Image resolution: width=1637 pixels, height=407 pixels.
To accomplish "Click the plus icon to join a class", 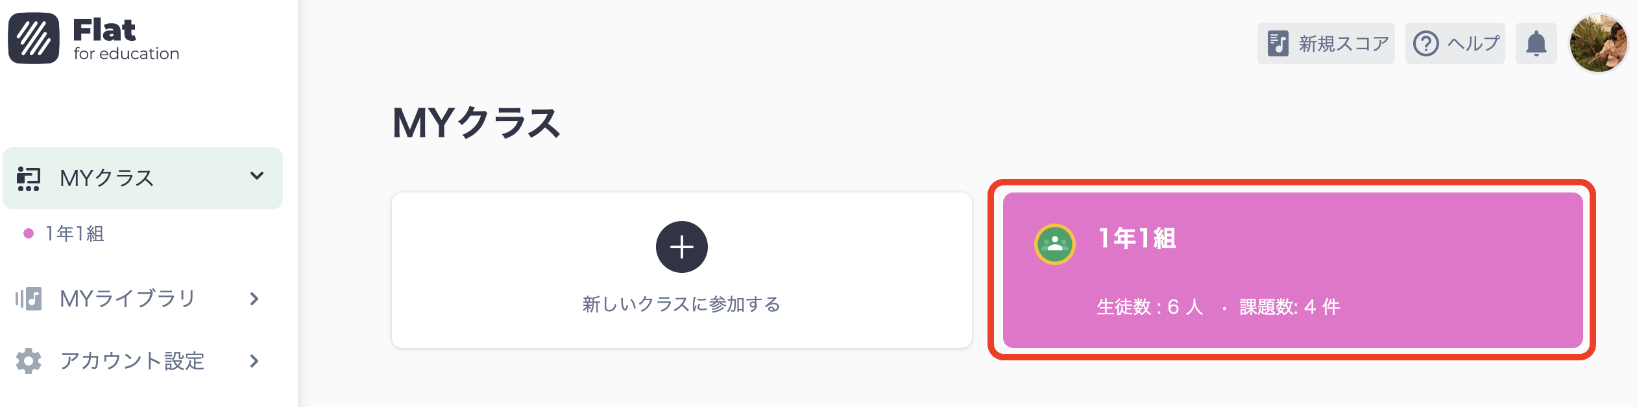I will coord(682,247).
